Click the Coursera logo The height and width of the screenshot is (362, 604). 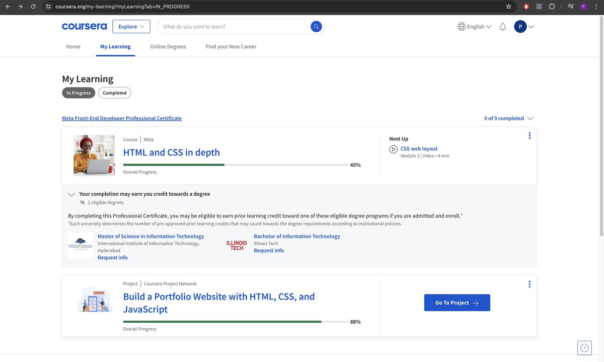[x=84, y=26]
